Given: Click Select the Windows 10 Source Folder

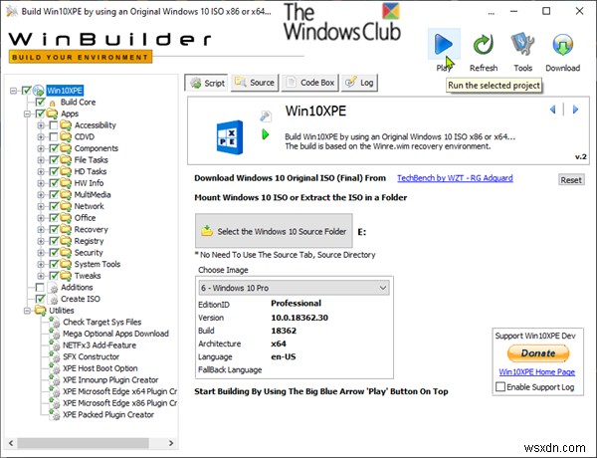Looking at the screenshot, I should 274,231.
